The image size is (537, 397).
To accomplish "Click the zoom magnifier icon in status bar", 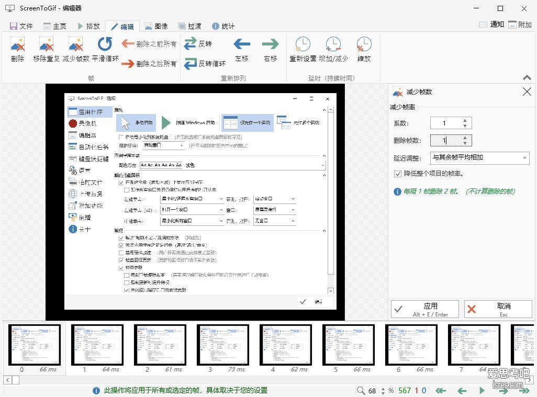I will pyautogui.click(x=361, y=391).
